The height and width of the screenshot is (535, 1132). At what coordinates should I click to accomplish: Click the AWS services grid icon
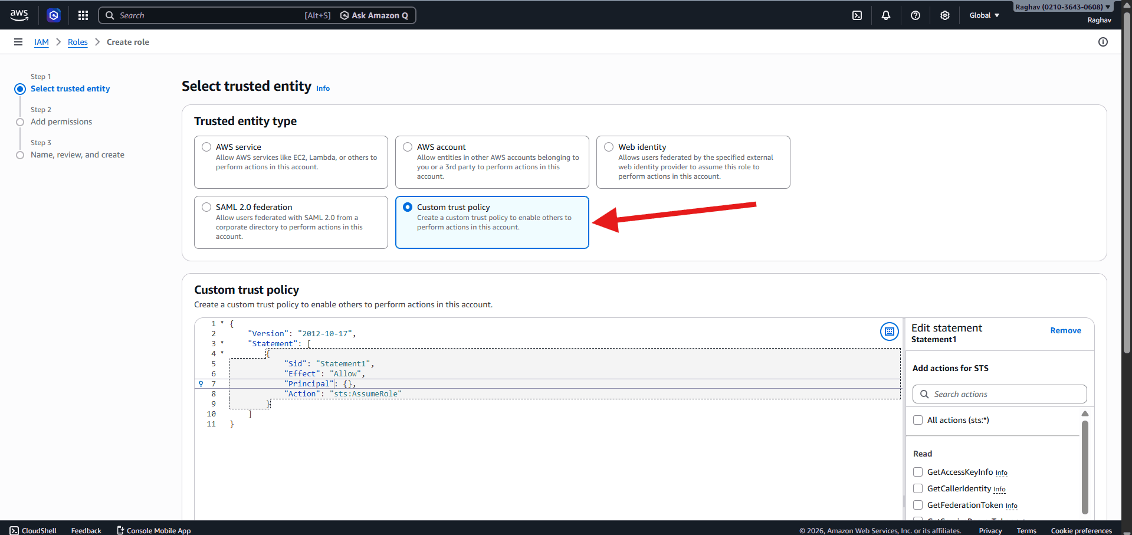tap(83, 15)
